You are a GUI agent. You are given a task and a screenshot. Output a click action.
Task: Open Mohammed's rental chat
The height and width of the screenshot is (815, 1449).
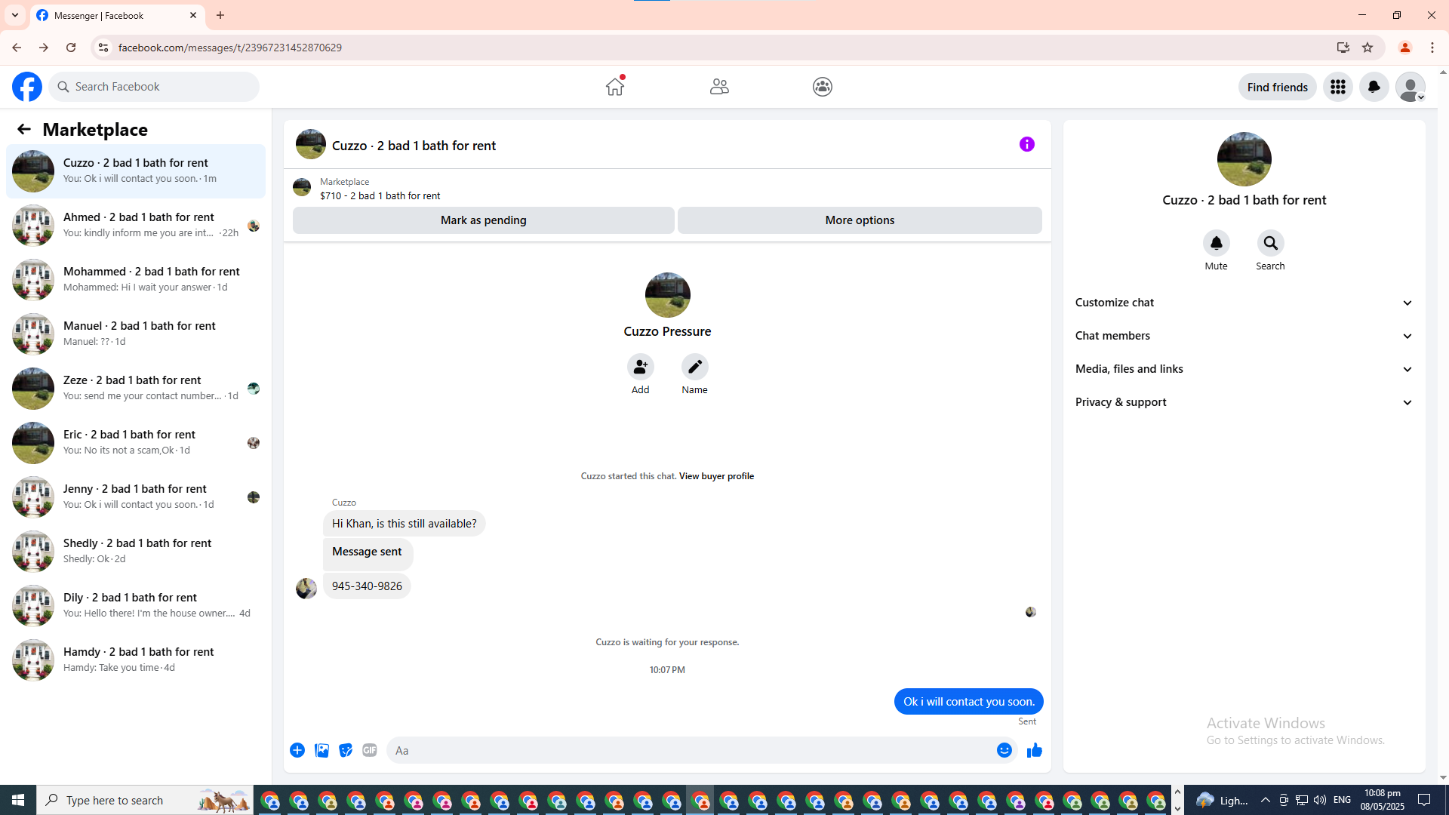[x=136, y=280]
